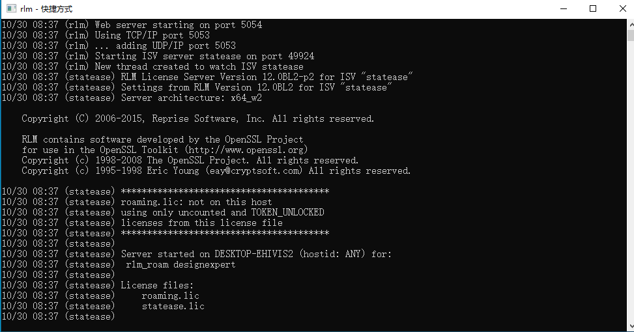The width and height of the screenshot is (634, 332).
Task: Click the "rlm_roam designexpert" line
Action: (x=180, y=264)
